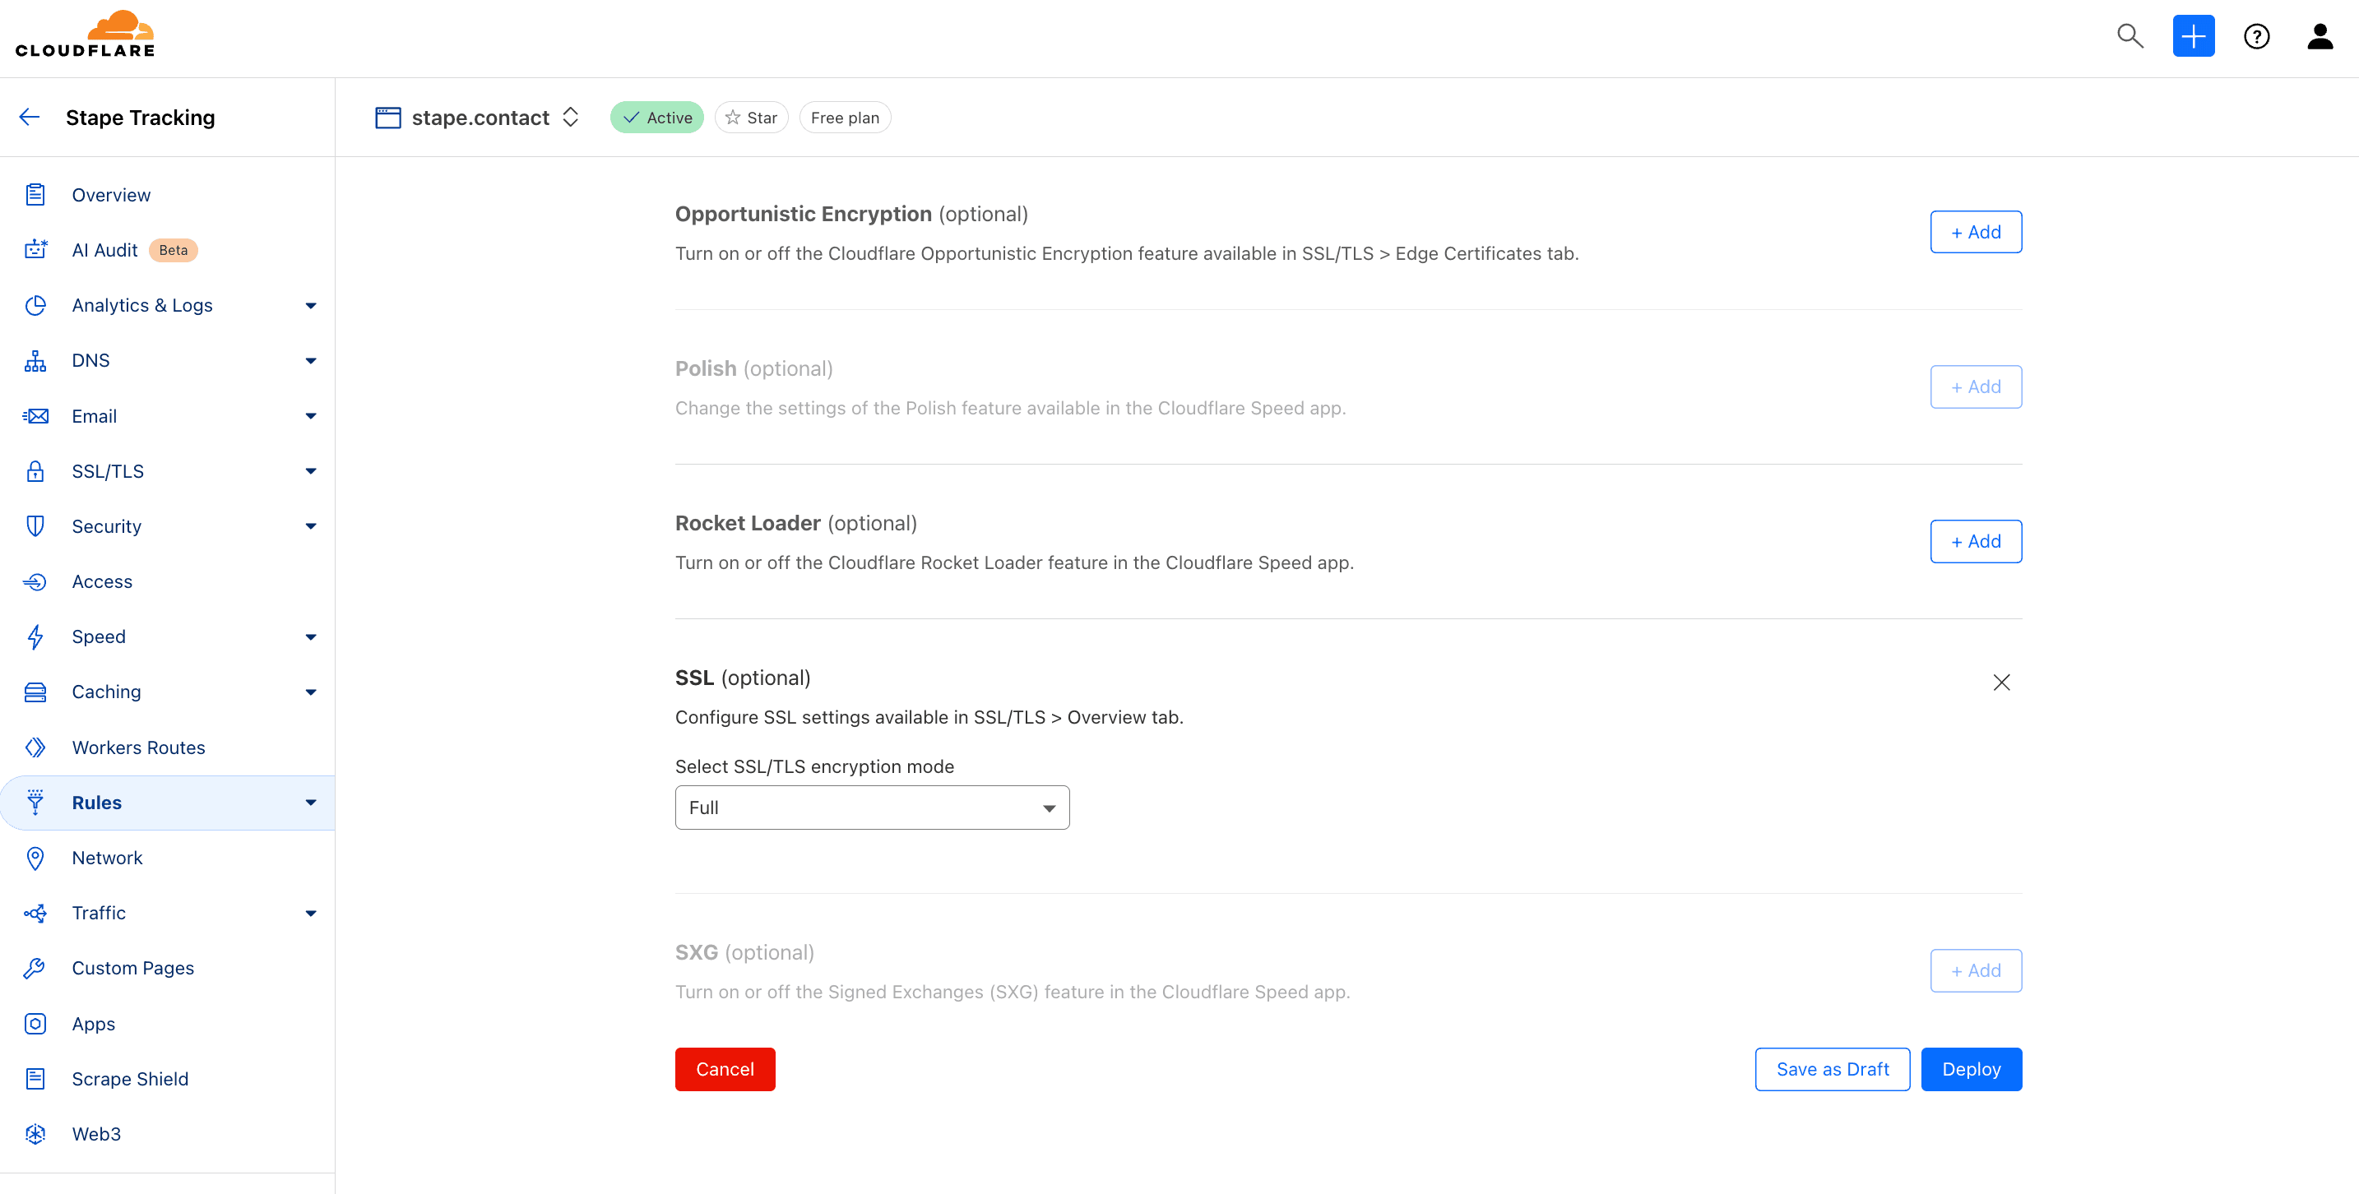Viewport: 2359px width, 1194px height.
Task: Click the Custom Pages wrench icon
Action: coord(35,968)
